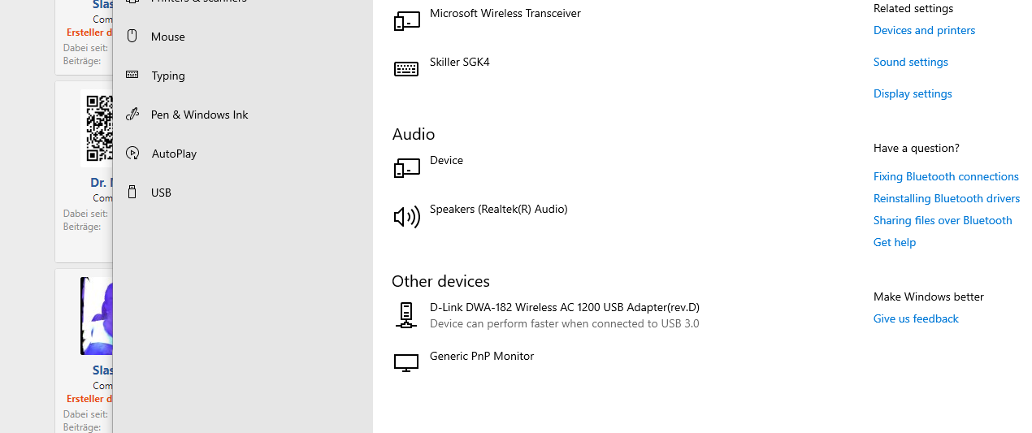Click the D-Link adapter network device icon
The height and width of the screenshot is (433, 1032).
pos(405,315)
